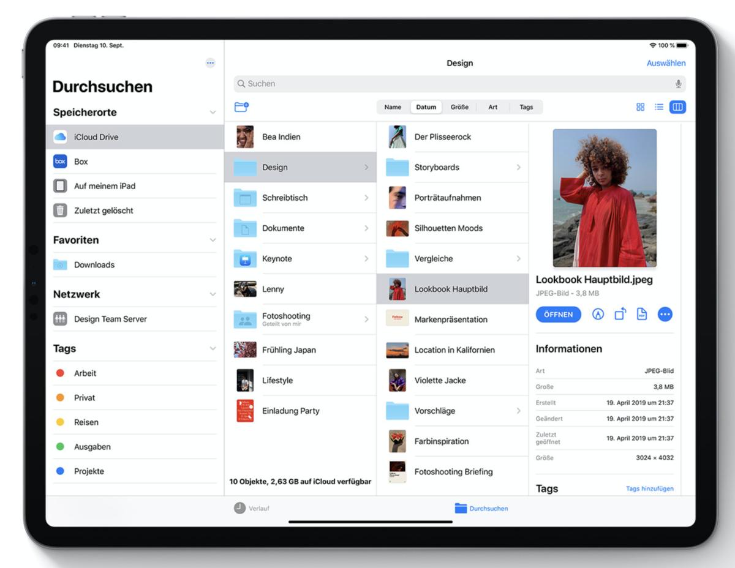Select the Frühling Japan file
The height and width of the screenshot is (568, 735).
pos(301,350)
